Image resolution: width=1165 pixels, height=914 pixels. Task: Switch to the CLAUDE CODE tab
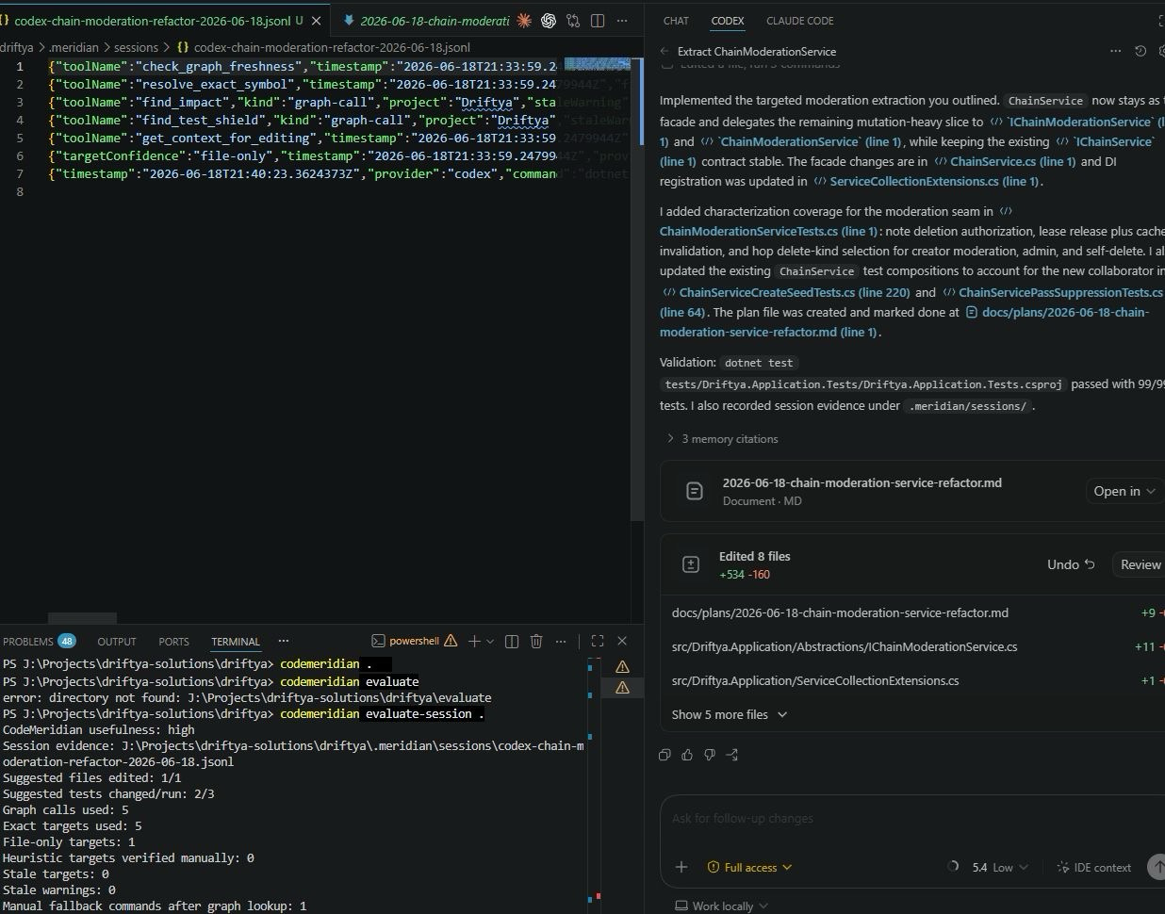[799, 20]
